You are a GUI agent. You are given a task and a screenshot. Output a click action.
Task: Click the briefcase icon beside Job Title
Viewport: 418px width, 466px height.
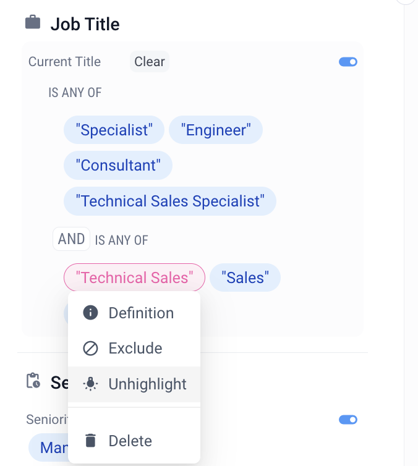click(x=32, y=23)
